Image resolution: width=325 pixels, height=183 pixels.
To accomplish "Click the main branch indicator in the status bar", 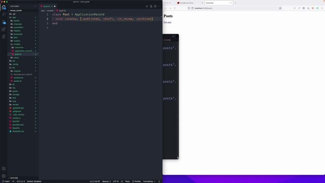I will 6,181.
